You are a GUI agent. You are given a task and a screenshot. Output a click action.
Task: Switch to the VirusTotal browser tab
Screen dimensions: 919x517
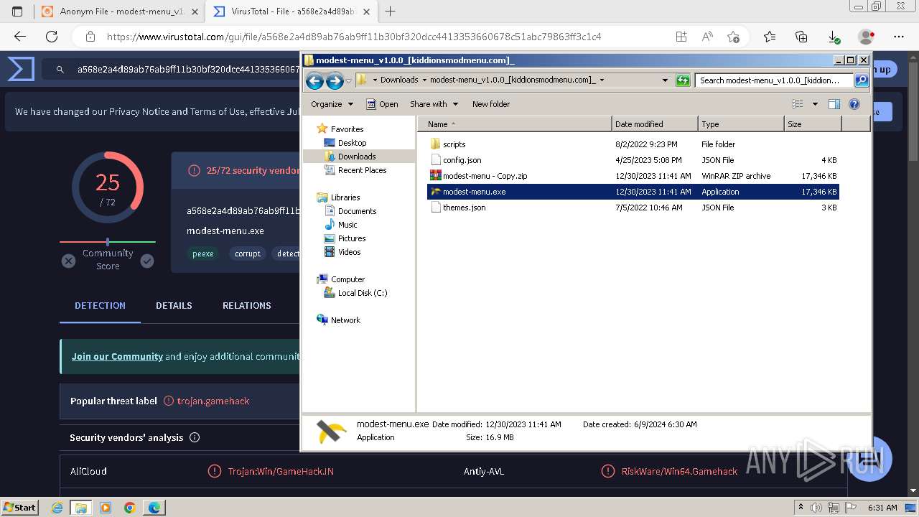pos(292,11)
